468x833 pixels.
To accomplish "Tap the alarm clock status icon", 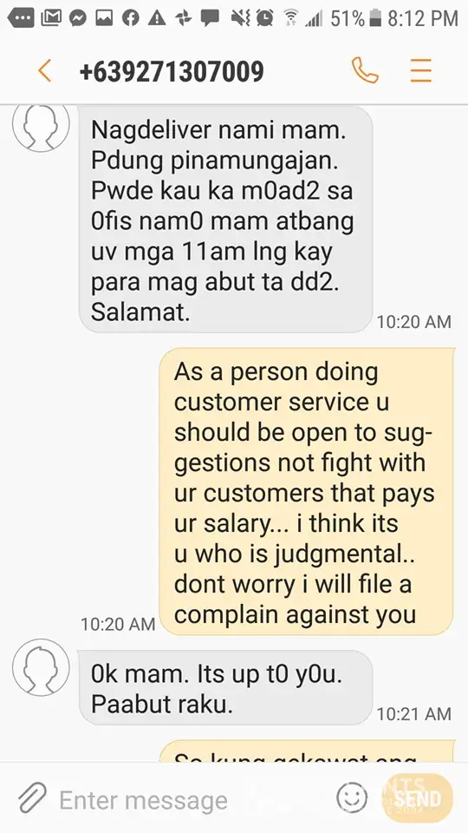I will (x=265, y=18).
